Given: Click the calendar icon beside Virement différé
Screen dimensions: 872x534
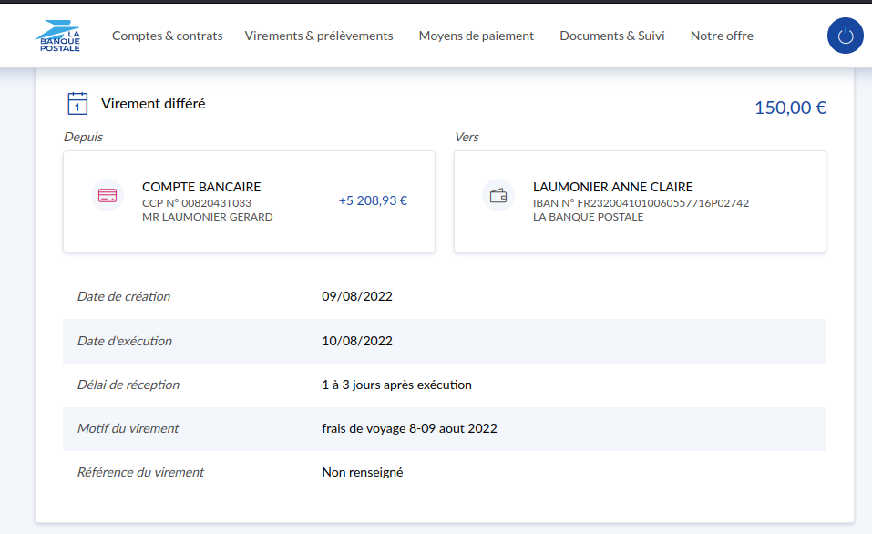Looking at the screenshot, I should (x=77, y=104).
